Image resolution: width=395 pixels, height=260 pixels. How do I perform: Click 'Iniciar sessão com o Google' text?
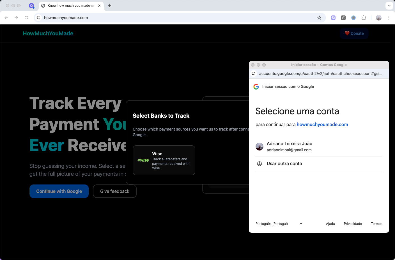coord(288,86)
